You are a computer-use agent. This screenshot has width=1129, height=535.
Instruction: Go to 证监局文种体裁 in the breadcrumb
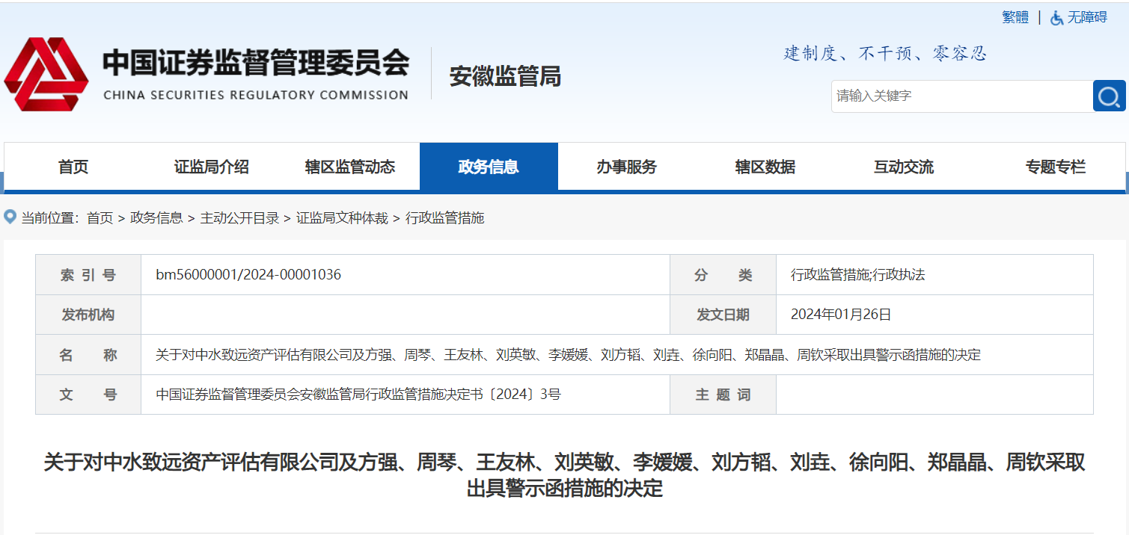[342, 218]
